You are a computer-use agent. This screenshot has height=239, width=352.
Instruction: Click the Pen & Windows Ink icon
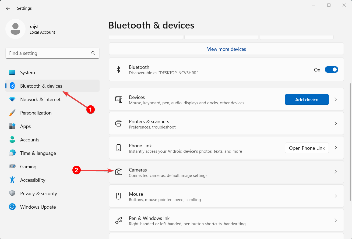[119, 220]
